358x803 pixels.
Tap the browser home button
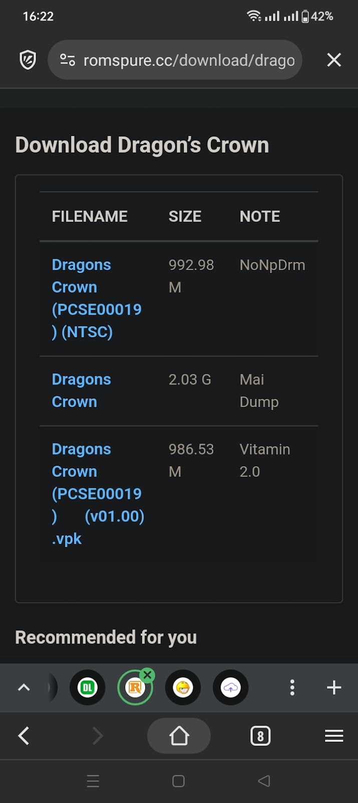pos(179,736)
